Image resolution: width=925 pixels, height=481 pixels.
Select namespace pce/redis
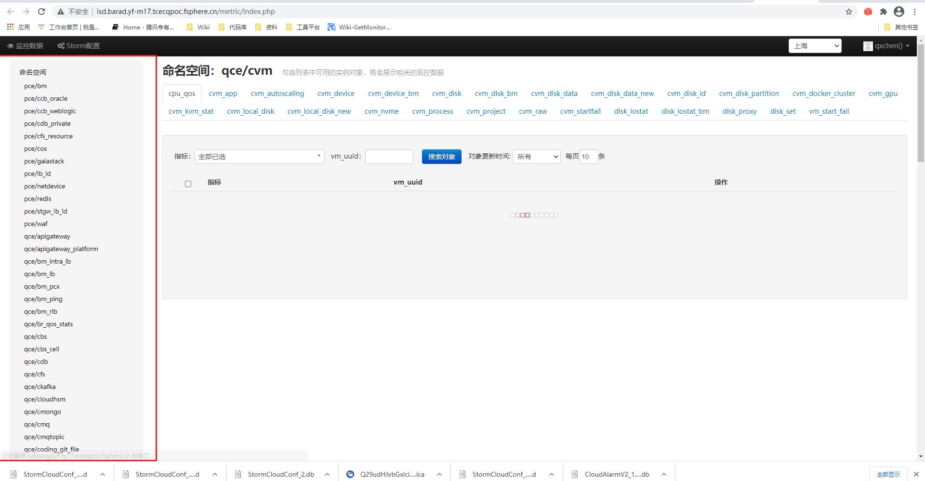(38, 199)
